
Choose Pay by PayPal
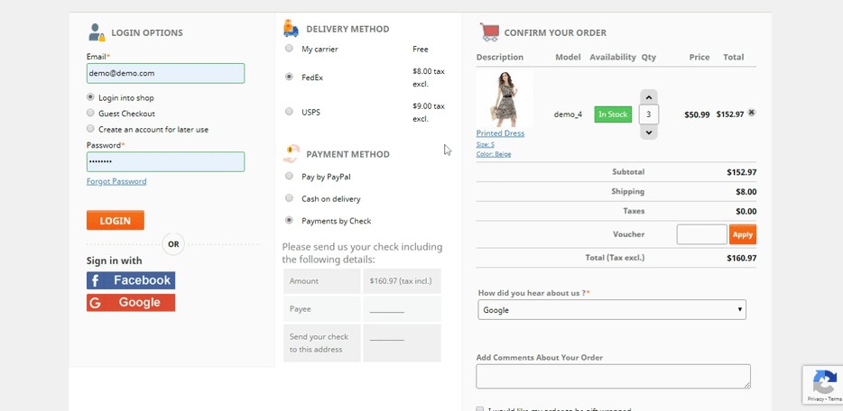289,176
